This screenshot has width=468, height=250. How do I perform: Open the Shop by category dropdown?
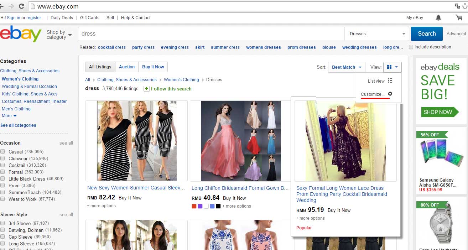pyautogui.click(x=59, y=35)
